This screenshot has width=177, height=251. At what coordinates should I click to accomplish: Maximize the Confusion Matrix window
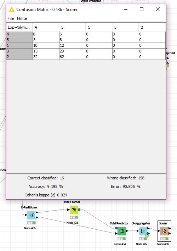point(142,9)
